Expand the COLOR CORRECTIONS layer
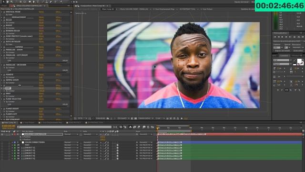 coord(12,142)
